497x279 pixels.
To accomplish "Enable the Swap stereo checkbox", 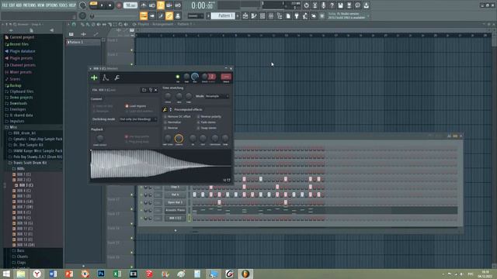I will click(x=199, y=128).
